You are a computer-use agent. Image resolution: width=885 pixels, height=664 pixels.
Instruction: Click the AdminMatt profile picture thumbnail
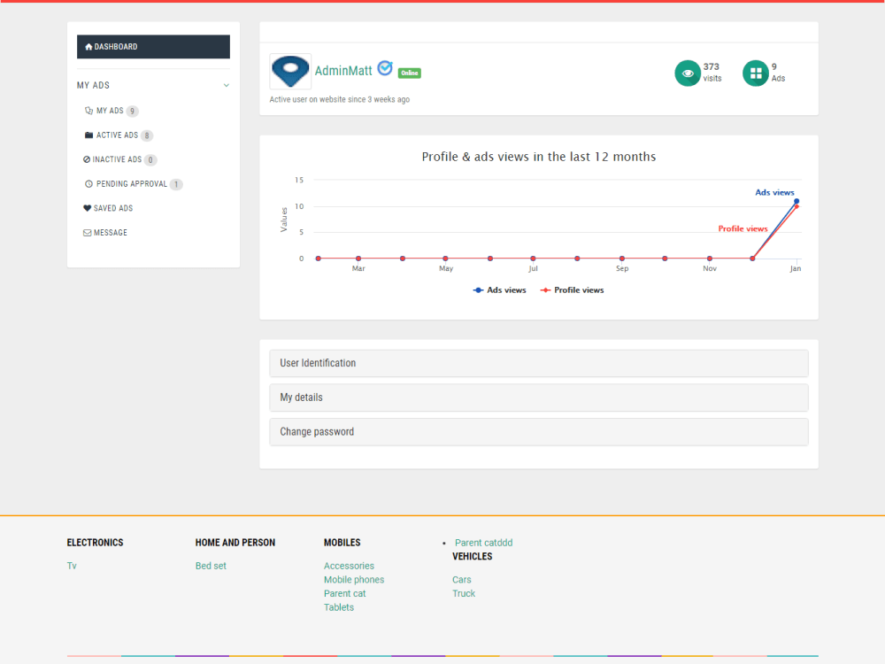[x=289, y=71]
